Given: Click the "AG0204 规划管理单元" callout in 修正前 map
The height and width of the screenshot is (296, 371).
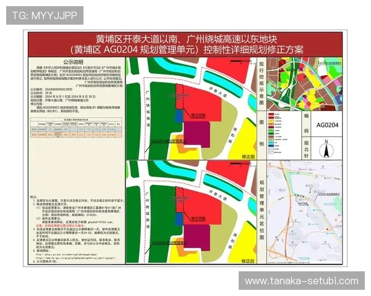Looking at the screenshot, I should 168,141.
